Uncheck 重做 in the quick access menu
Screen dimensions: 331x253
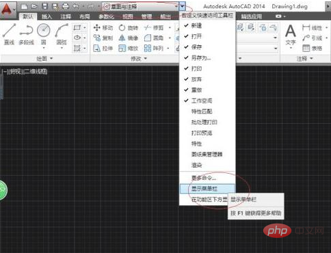207,90
